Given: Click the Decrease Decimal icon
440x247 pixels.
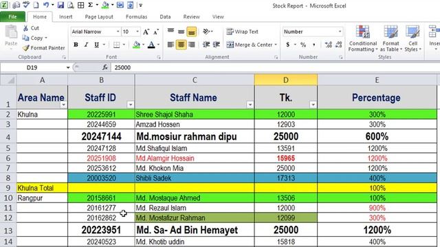Looking at the screenshot, I should 339,45.
